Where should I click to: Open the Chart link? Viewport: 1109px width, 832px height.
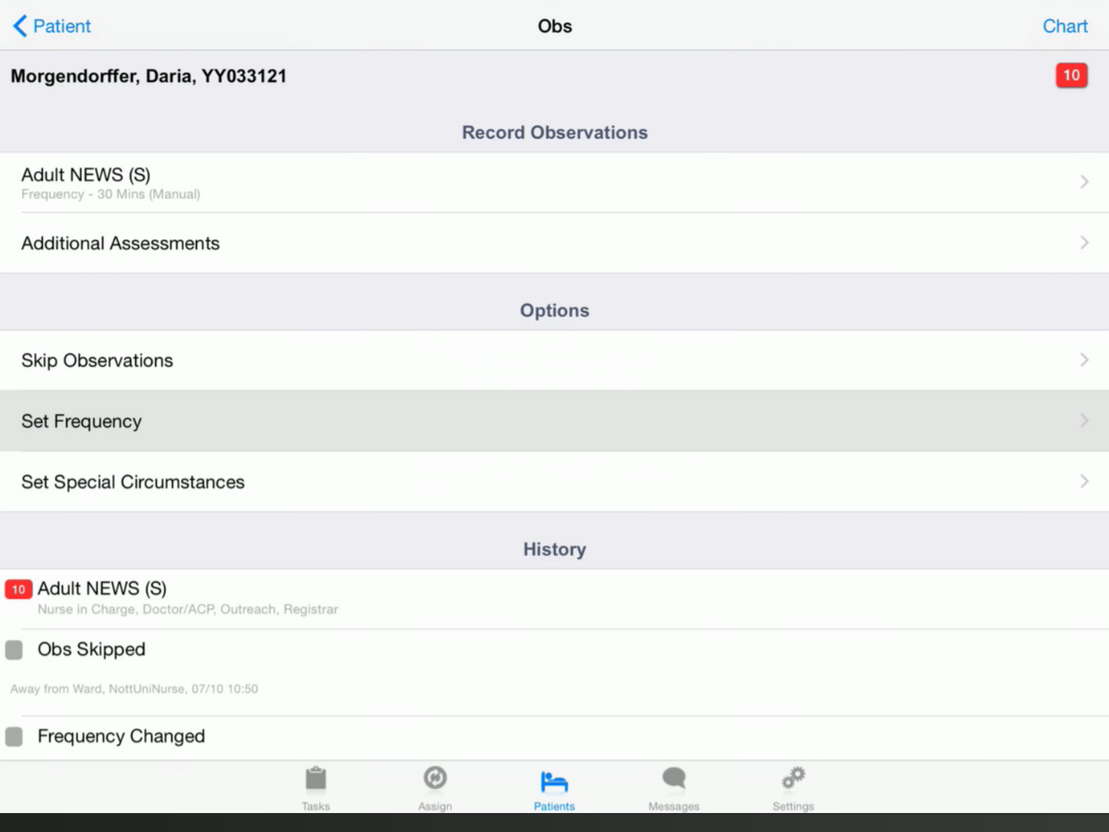[1064, 26]
